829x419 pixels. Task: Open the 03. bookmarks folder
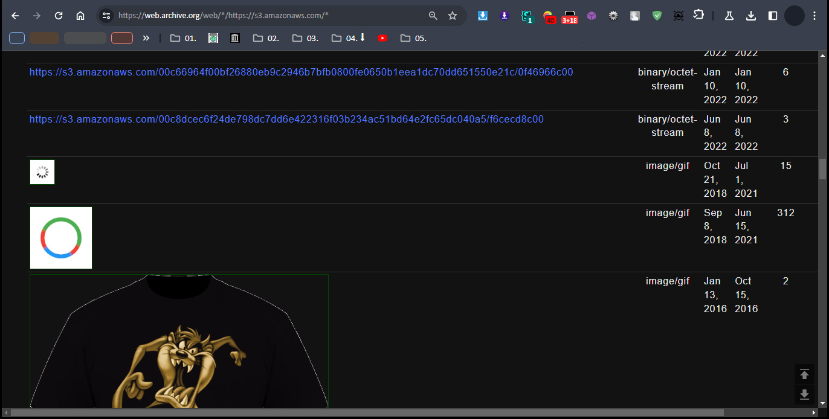pyautogui.click(x=305, y=38)
